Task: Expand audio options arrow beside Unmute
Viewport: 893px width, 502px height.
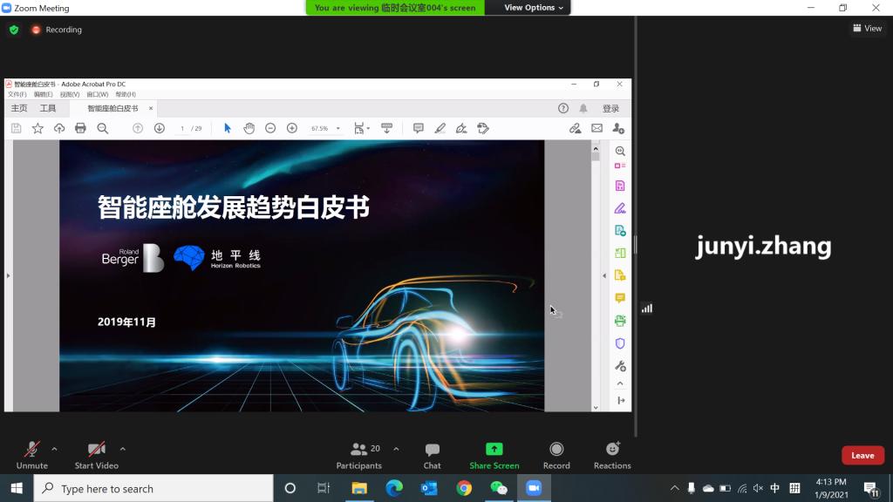Action: click(54, 449)
